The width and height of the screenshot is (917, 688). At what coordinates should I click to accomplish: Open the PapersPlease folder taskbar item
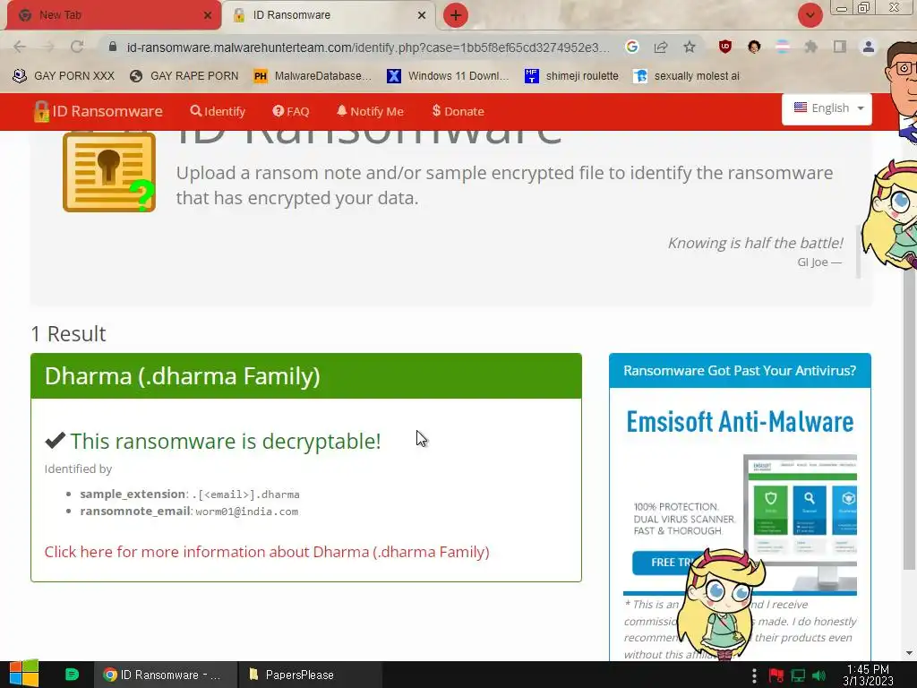point(311,675)
